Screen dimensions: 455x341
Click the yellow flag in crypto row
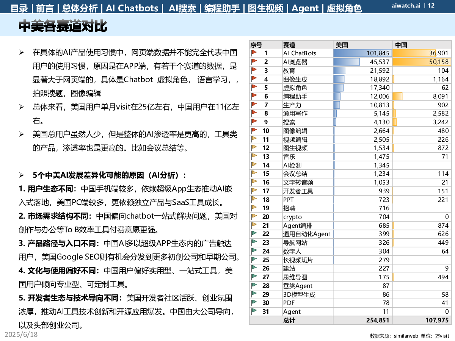(254, 216)
